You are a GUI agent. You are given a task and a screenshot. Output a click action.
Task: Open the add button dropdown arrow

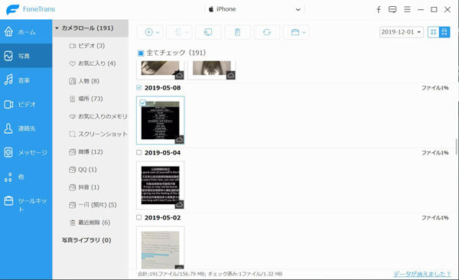(x=158, y=32)
